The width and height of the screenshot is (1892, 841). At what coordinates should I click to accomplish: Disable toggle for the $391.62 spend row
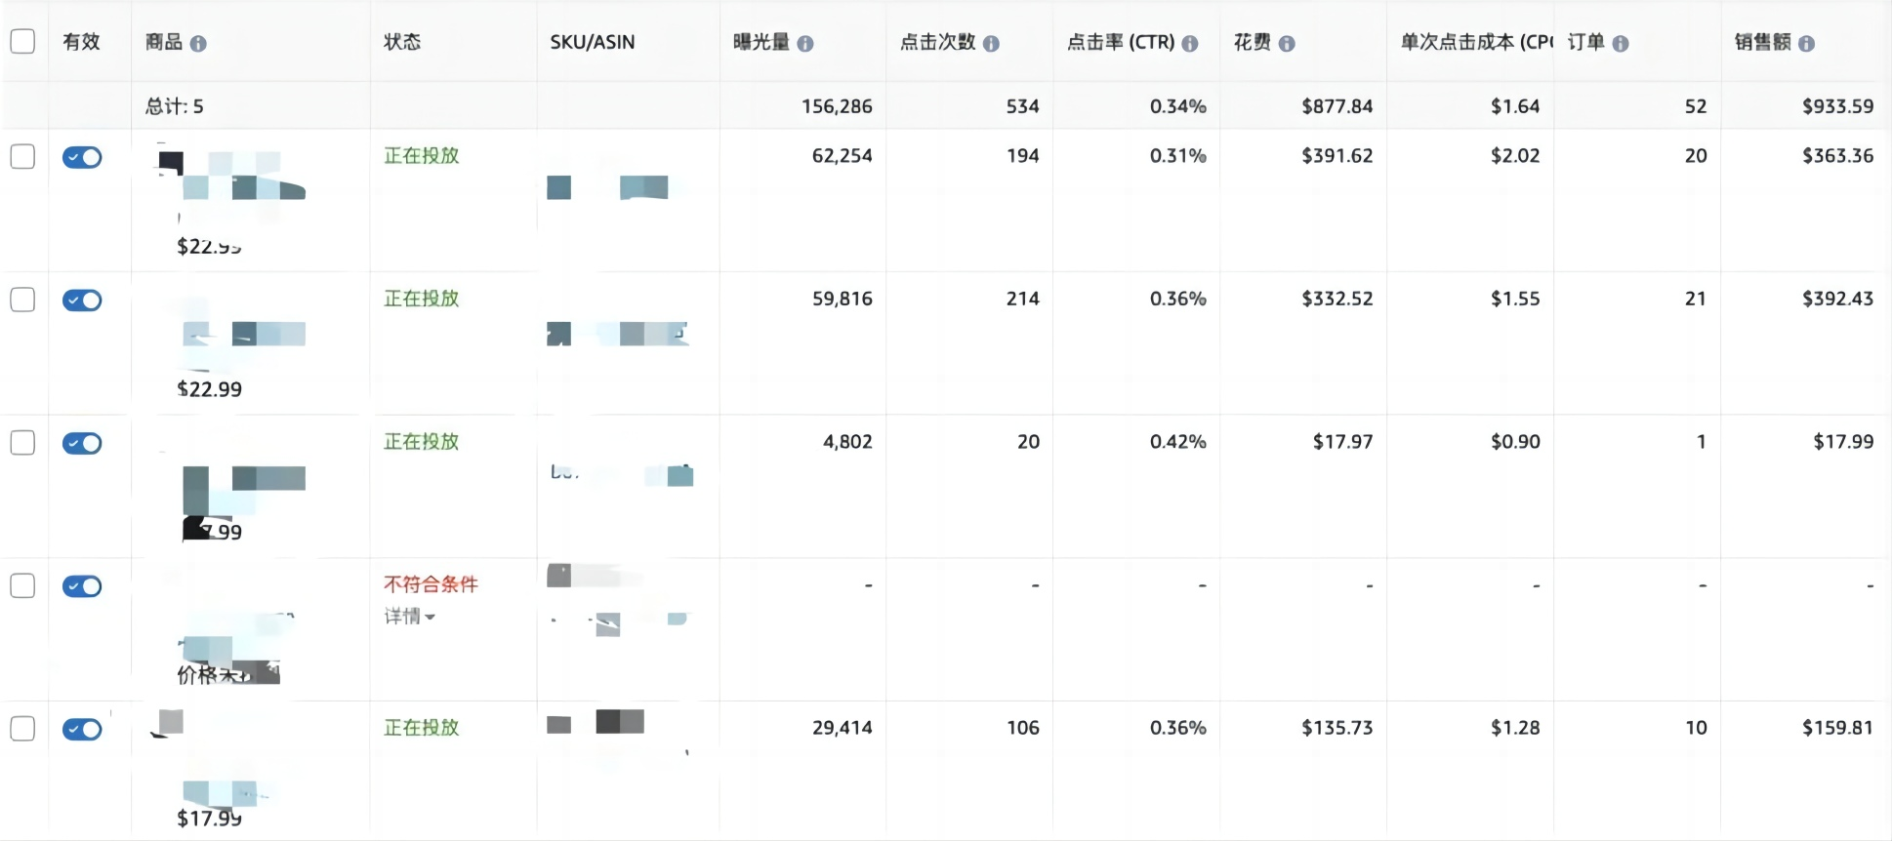coord(82,157)
